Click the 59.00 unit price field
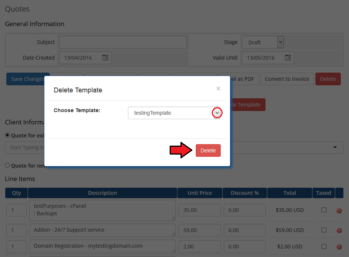The image size is (349, 257). click(199, 230)
